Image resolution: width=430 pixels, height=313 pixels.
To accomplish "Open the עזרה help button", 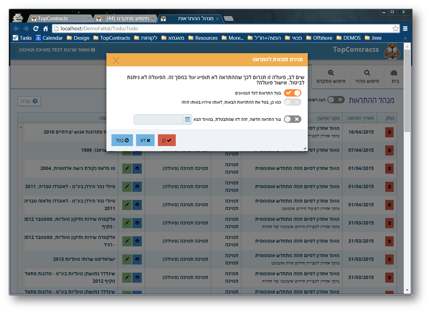I will [29, 101].
